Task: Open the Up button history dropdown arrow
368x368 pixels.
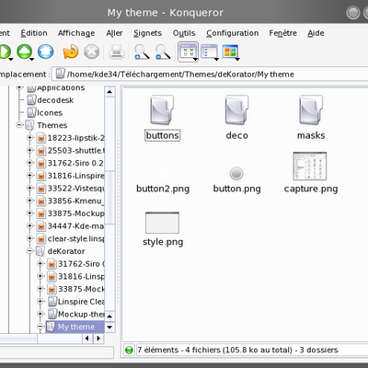Action: [32, 59]
